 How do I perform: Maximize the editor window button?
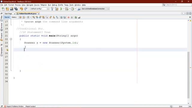click(x=190, y=13)
